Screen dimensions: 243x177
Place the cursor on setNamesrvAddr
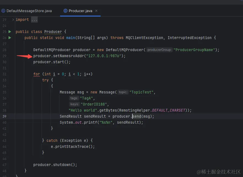pyautogui.click(x=68, y=56)
